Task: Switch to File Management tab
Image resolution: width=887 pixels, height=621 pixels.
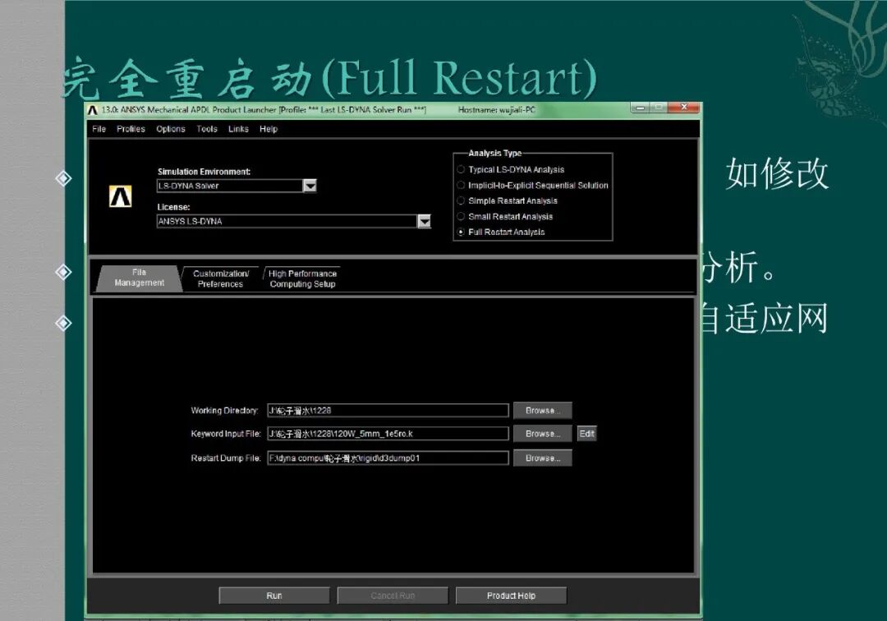Action: coord(139,278)
